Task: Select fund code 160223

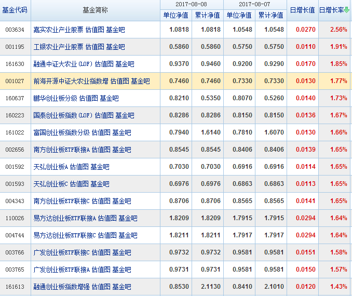Action: [15, 115]
